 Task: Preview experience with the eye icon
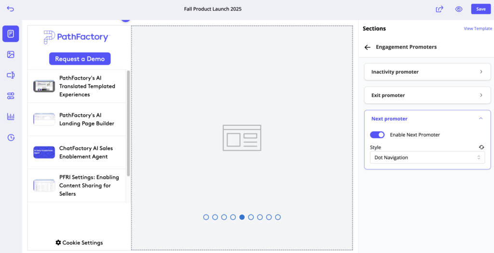[x=459, y=9]
